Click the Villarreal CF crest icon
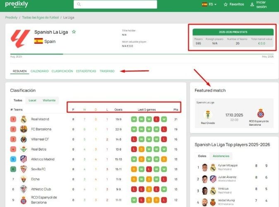The height and width of the screenshot is (207, 279). pos(24,139)
